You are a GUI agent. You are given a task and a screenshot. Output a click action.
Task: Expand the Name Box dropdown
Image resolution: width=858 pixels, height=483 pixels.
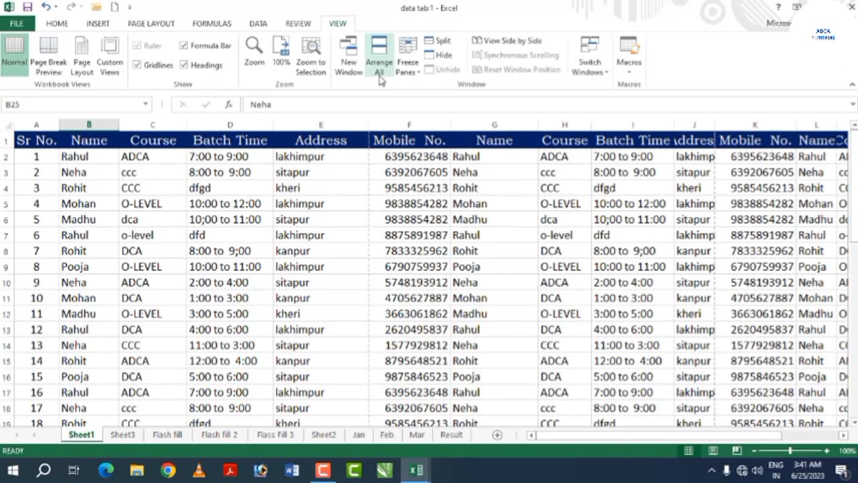coord(145,105)
